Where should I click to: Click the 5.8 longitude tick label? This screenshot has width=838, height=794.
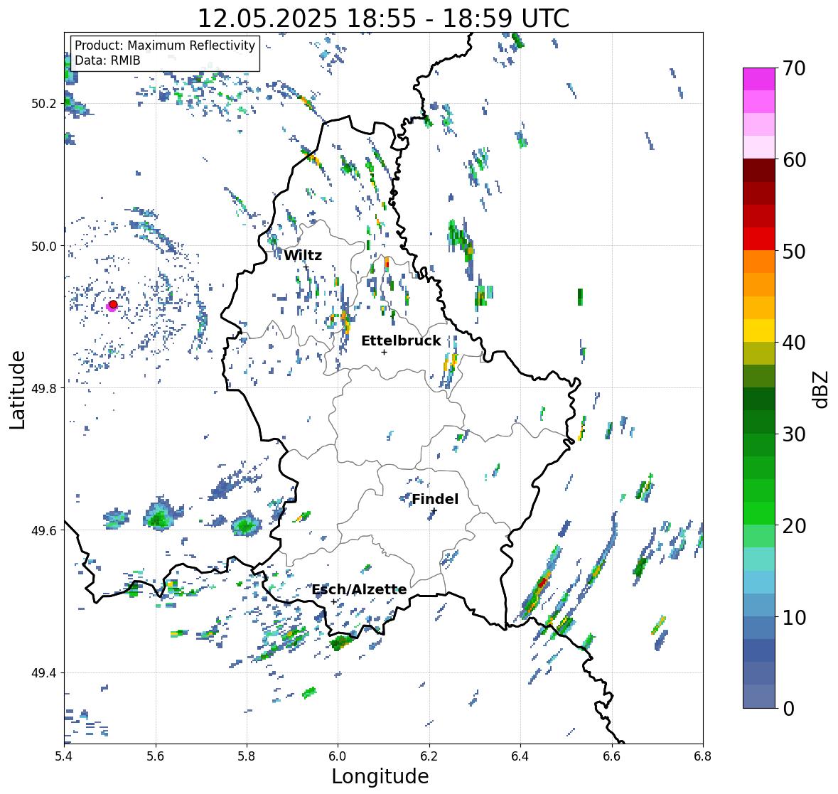tap(247, 756)
